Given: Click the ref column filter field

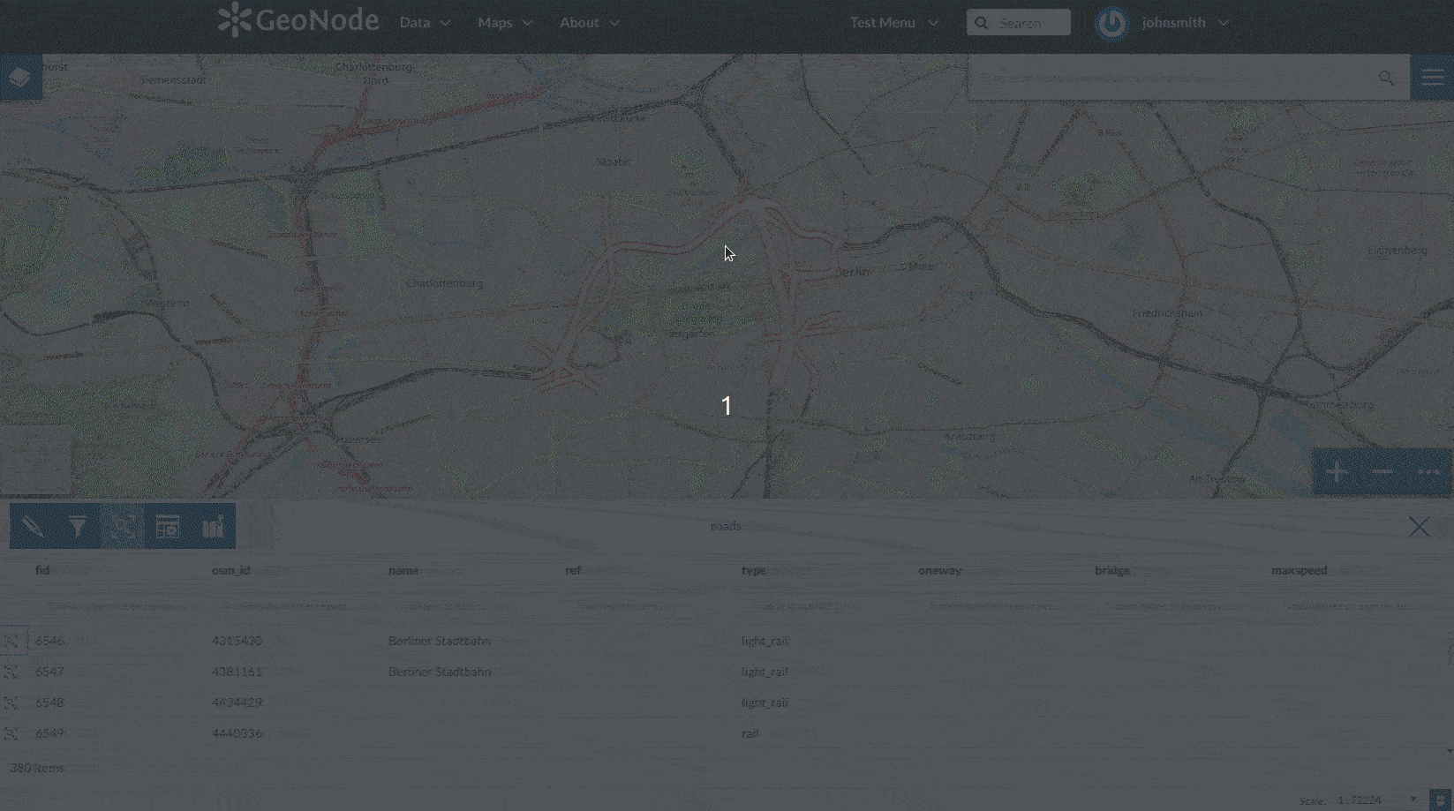Looking at the screenshot, I should coord(644,606).
